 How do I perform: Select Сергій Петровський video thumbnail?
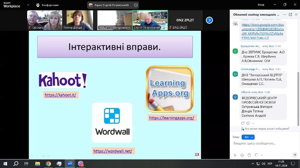(150, 20)
